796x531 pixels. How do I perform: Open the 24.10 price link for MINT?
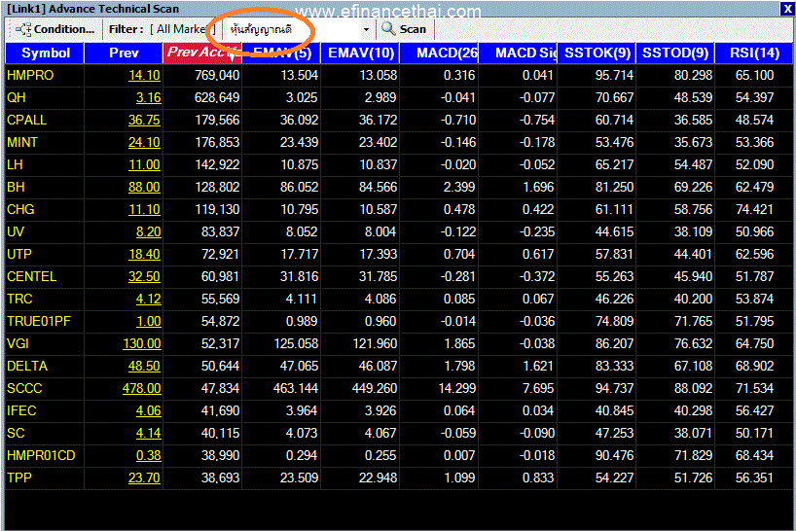pyautogui.click(x=144, y=142)
